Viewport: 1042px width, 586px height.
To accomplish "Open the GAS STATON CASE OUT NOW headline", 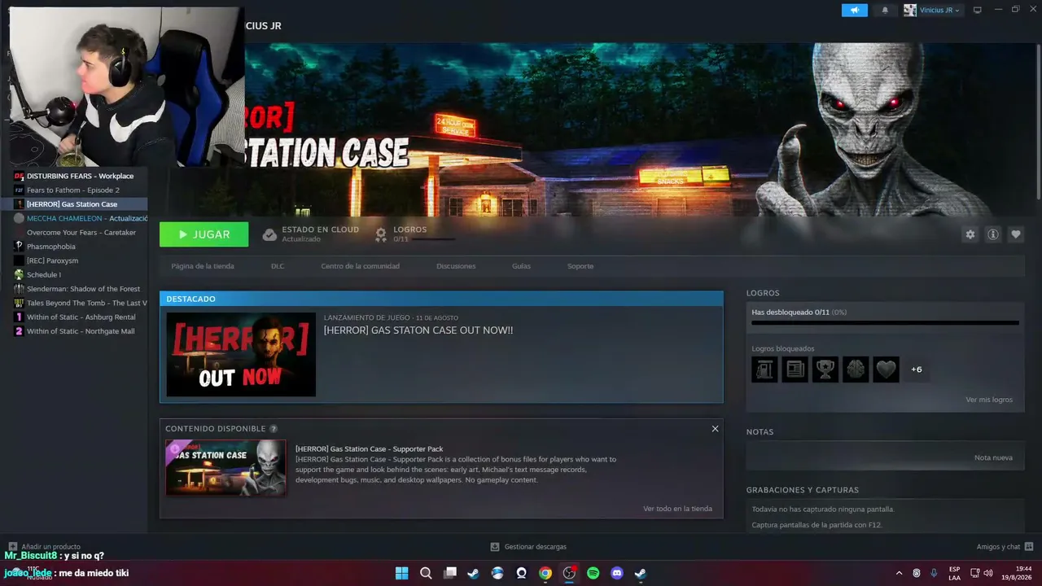I will click(x=418, y=330).
